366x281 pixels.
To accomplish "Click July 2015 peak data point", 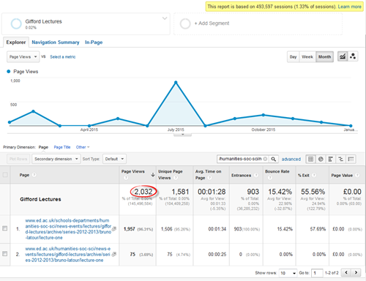I will click(x=176, y=83).
